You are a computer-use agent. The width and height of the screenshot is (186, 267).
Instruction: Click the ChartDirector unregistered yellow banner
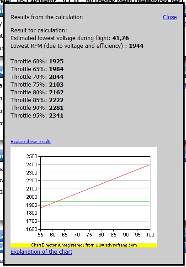click(x=84, y=245)
